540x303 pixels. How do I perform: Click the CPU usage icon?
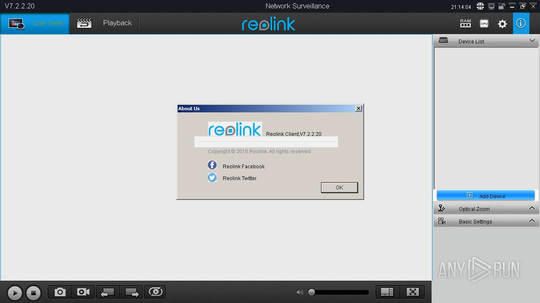(484, 24)
